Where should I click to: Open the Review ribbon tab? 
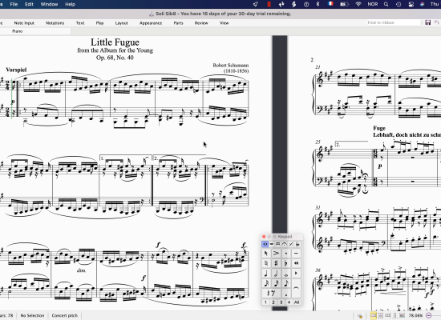[201, 23]
